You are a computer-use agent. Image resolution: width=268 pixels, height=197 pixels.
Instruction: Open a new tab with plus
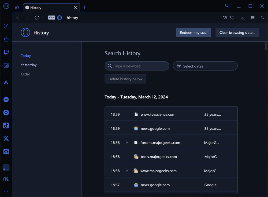pyautogui.click(x=84, y=7)
